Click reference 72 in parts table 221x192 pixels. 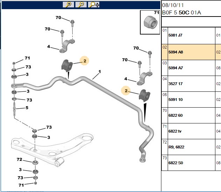pyautogui.click(x=165, y=142)
